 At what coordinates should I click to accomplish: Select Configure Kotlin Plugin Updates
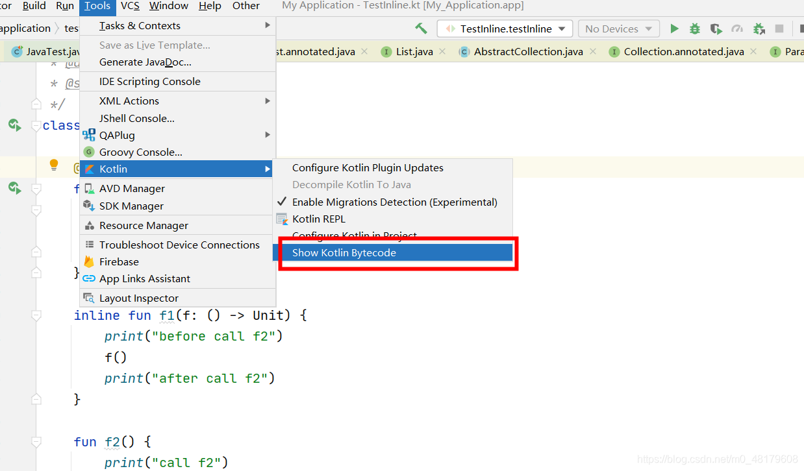coord(393,167)
